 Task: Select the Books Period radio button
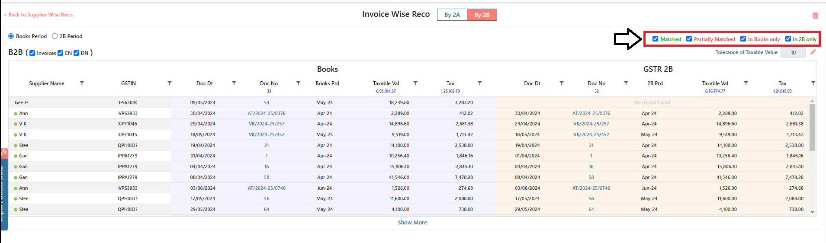coord(11,36)
